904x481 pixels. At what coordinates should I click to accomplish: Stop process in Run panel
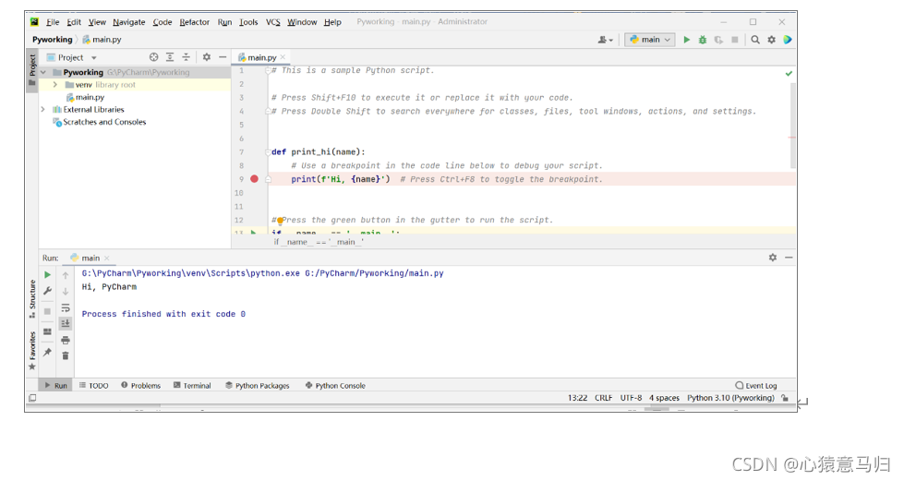pyautogui.click(x=47, y=311)
